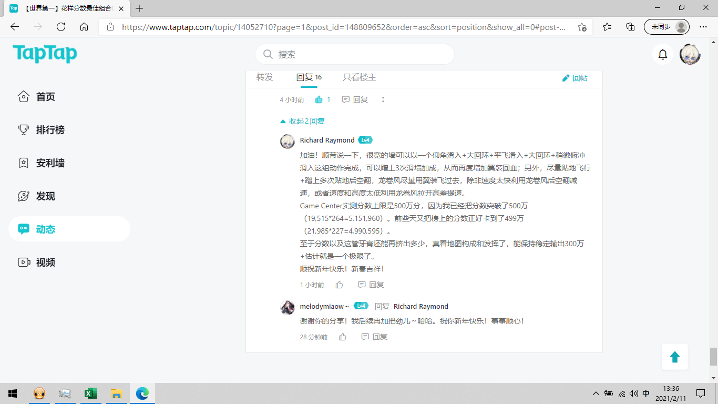Screen dimensions: 718x404
Task: Click the 未同步 profile button
Action: point(666,27)
